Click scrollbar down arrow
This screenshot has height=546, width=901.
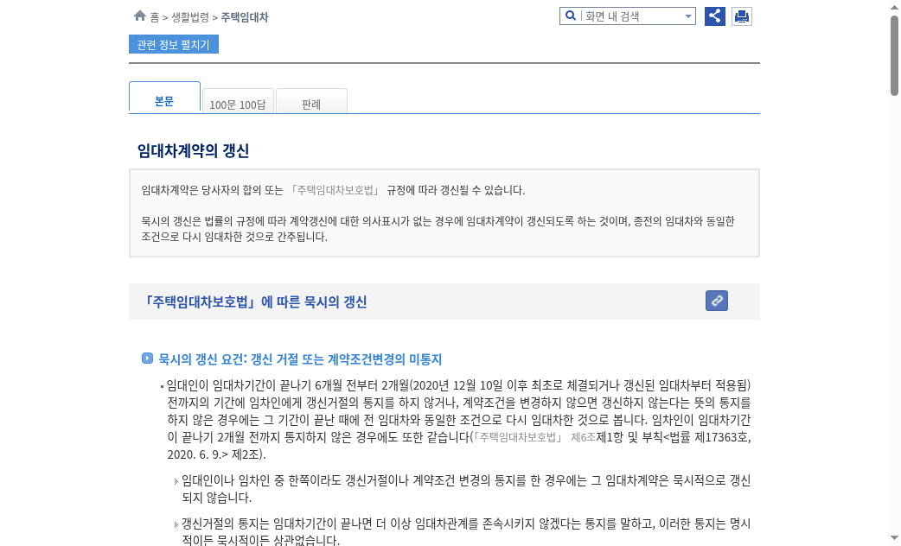895,538
